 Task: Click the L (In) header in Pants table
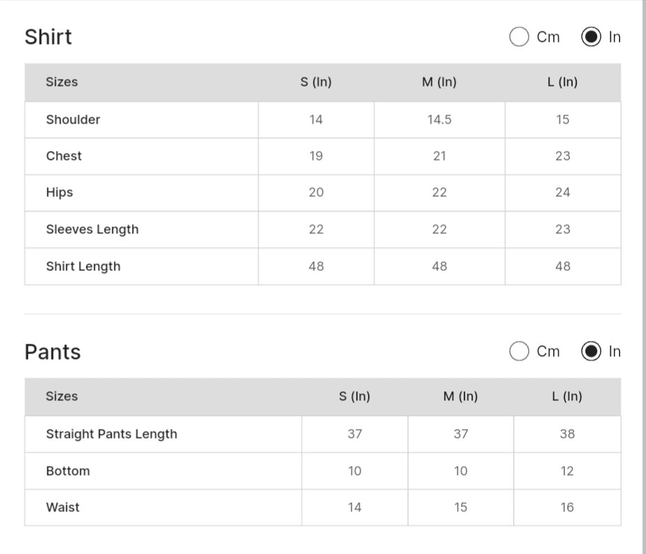pos(566,396)
